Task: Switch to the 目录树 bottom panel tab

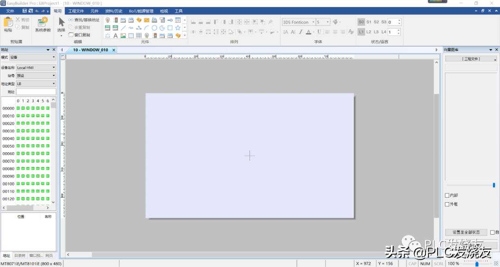Action: coord(19,255)
